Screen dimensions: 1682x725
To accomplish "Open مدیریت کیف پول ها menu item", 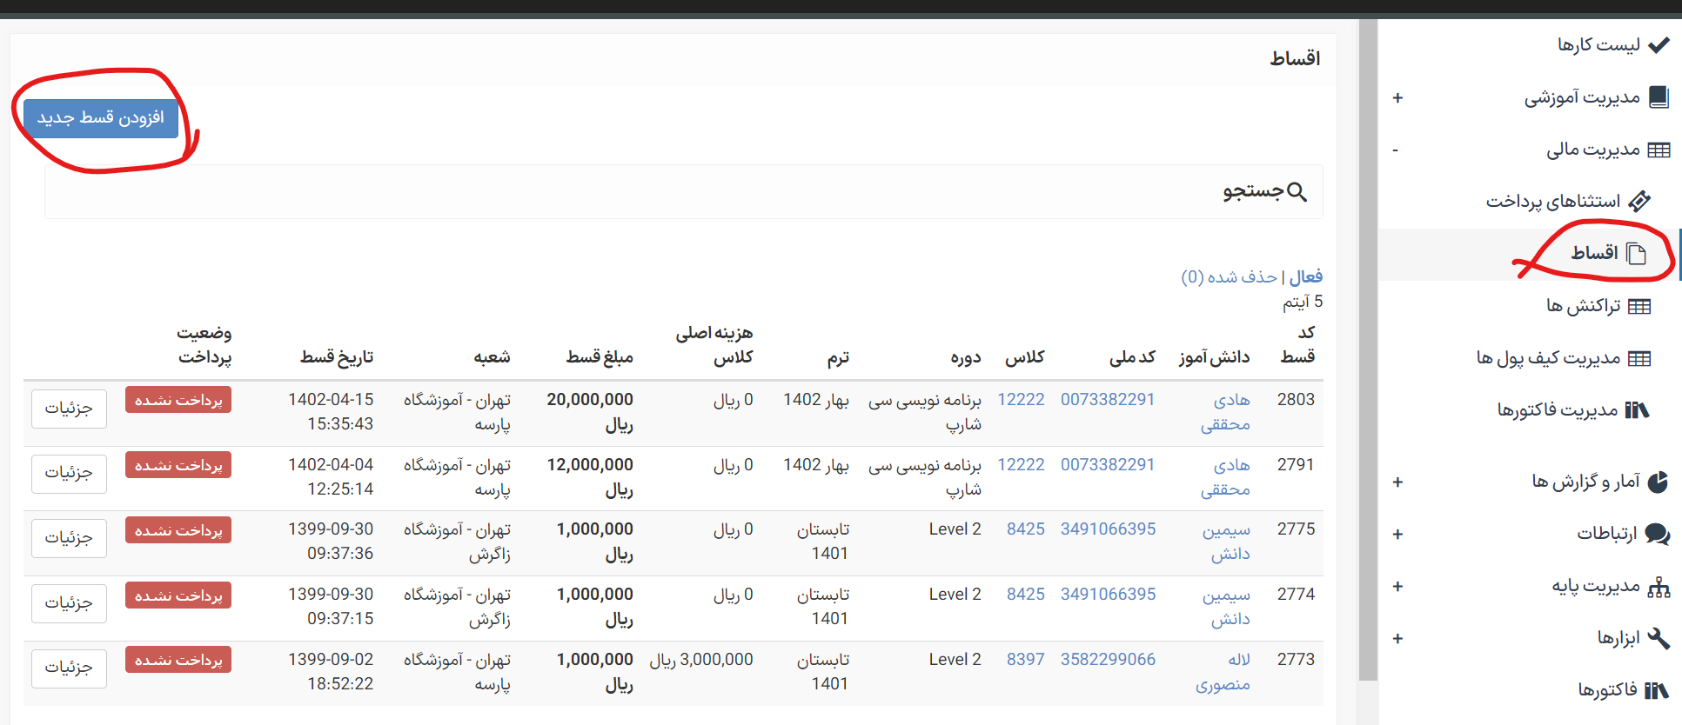I will point(1548,358).
